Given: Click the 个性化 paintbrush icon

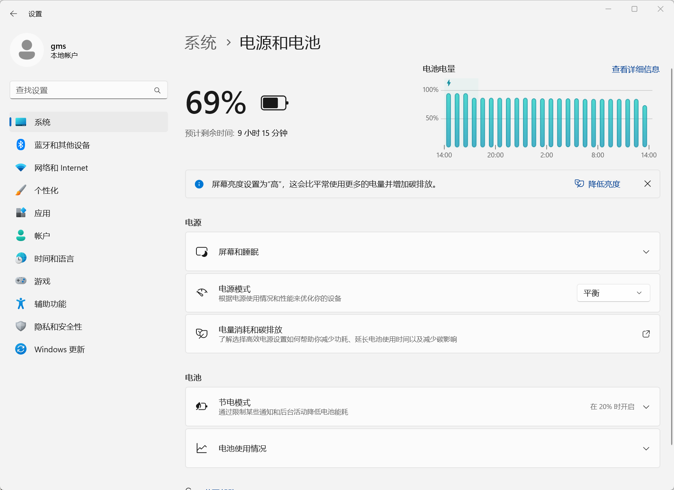Looking at the screenshot, I should click(21, 190).
